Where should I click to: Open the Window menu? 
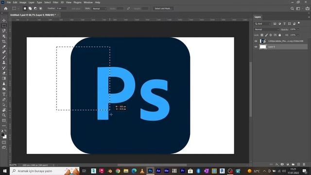click(x=88, y=2)
